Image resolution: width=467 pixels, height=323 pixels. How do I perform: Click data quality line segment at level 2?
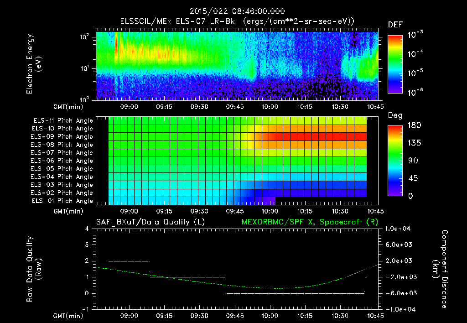(129, 261)
